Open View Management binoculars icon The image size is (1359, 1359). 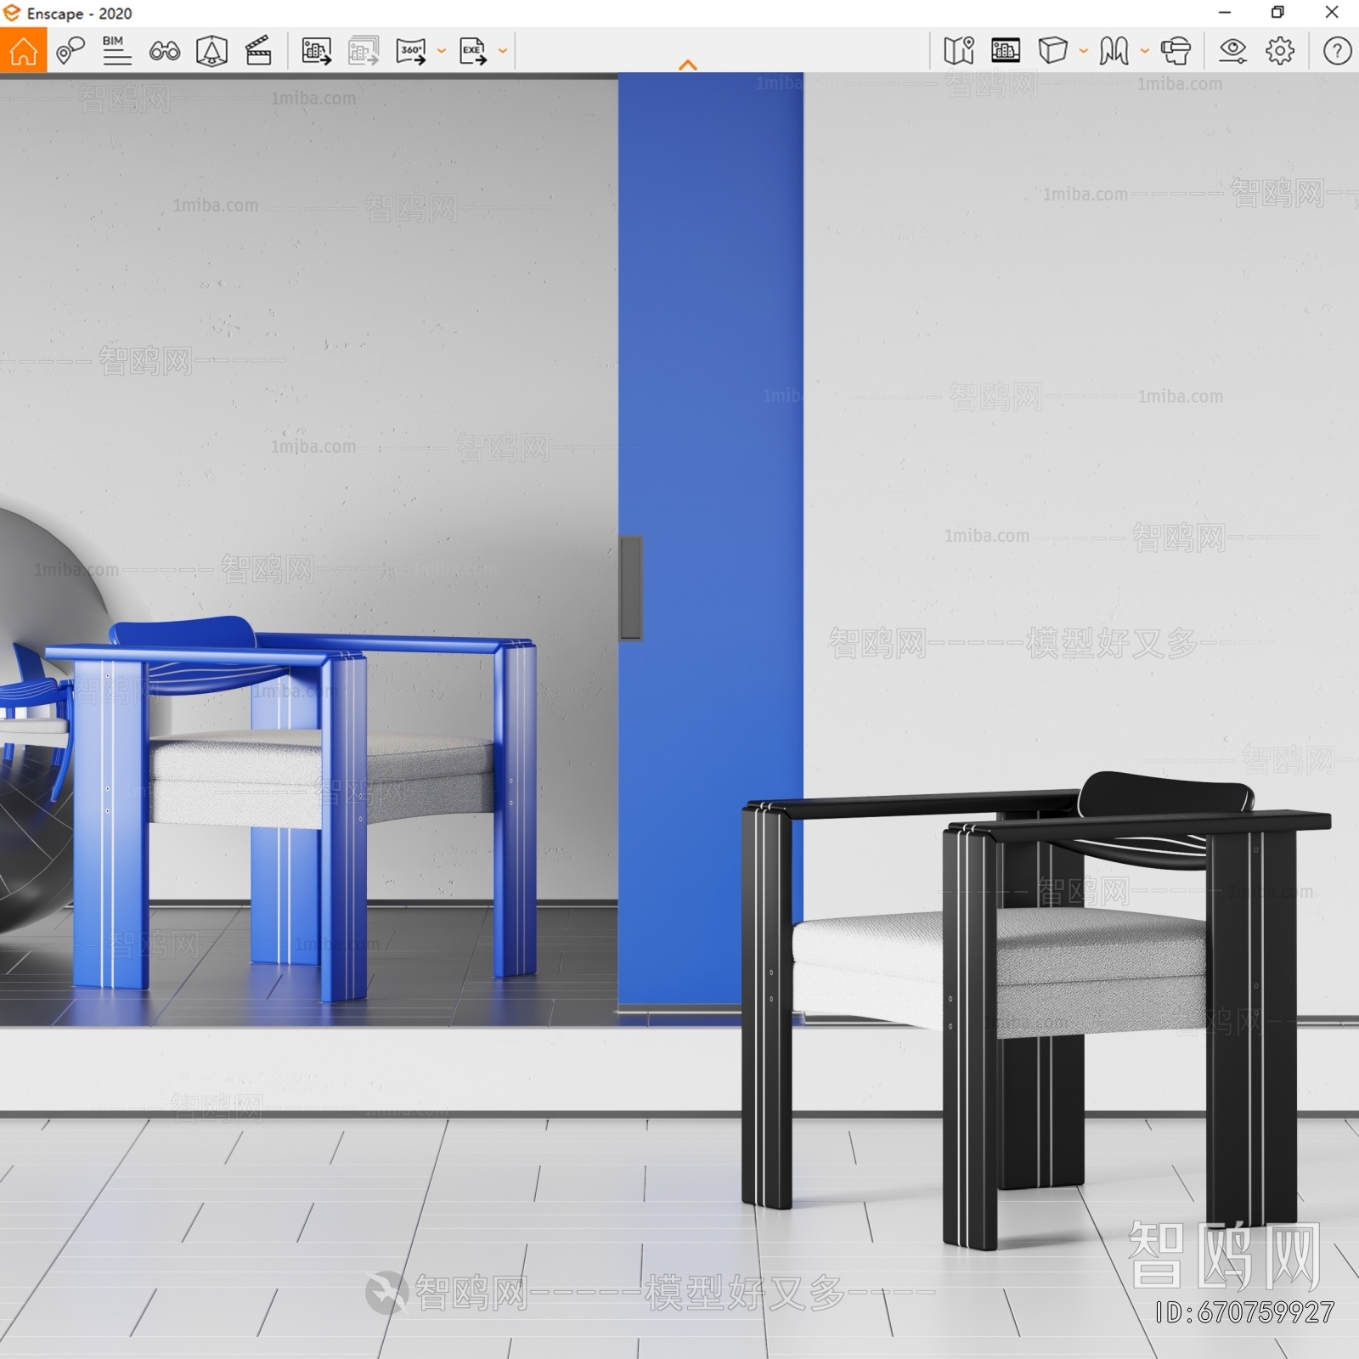coord(164,51)
